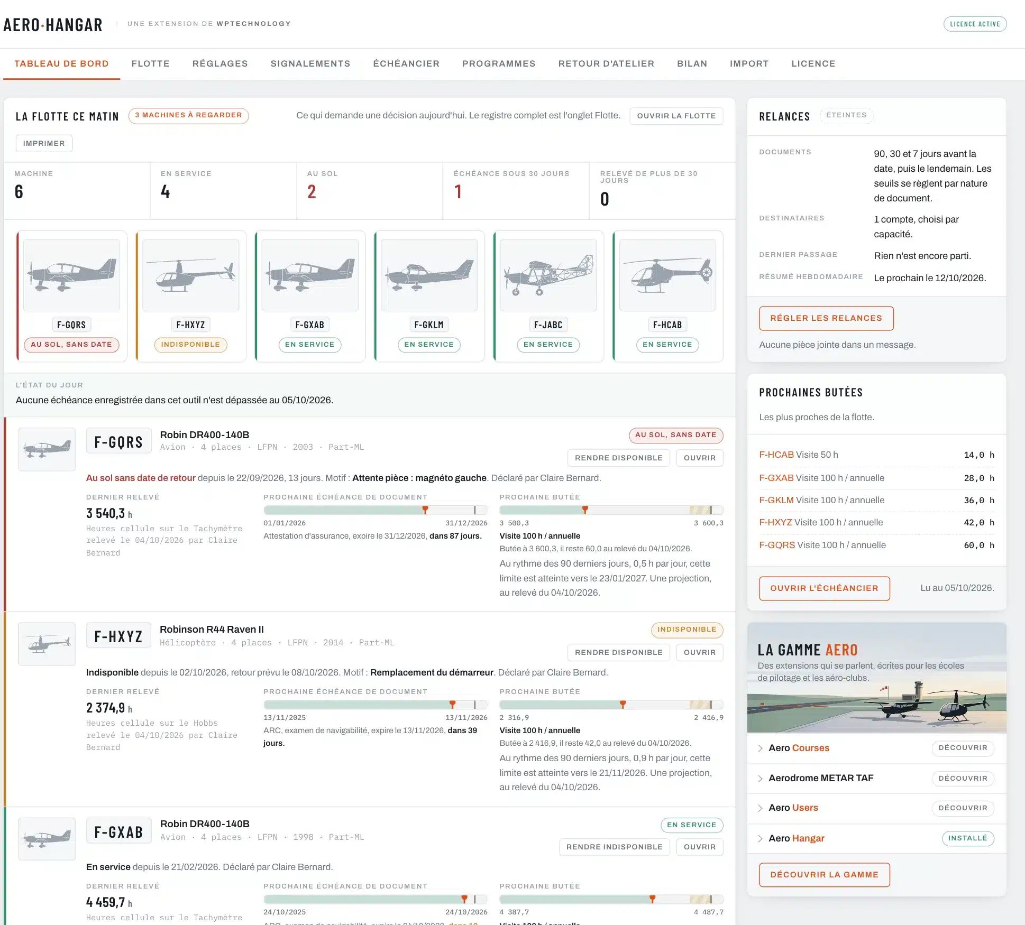Click the Ouvrir la flotte button
Viewport: 1025px width, 925px height.
676,116
